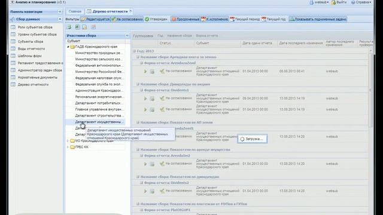
Task: Collapse the ГАДВ Краснодарского края tree node
Action: click(x=68, y=47)
